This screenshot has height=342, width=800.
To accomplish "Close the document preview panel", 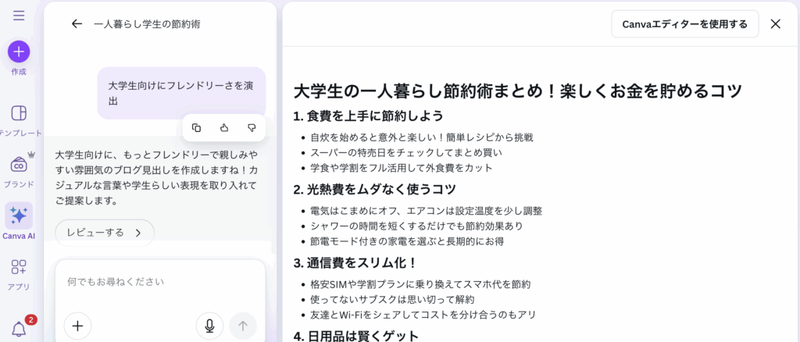I will [775, 24].
